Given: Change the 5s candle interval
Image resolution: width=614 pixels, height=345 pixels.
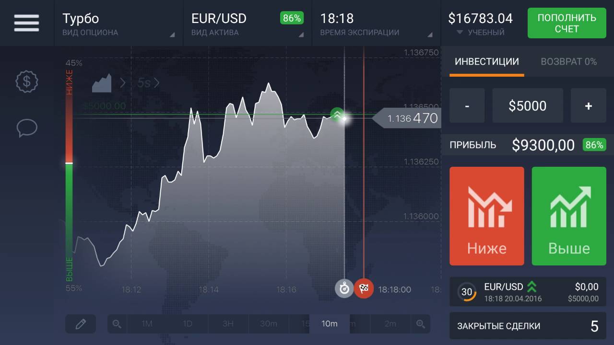Looking at the screenshot, I should (144, 83).
